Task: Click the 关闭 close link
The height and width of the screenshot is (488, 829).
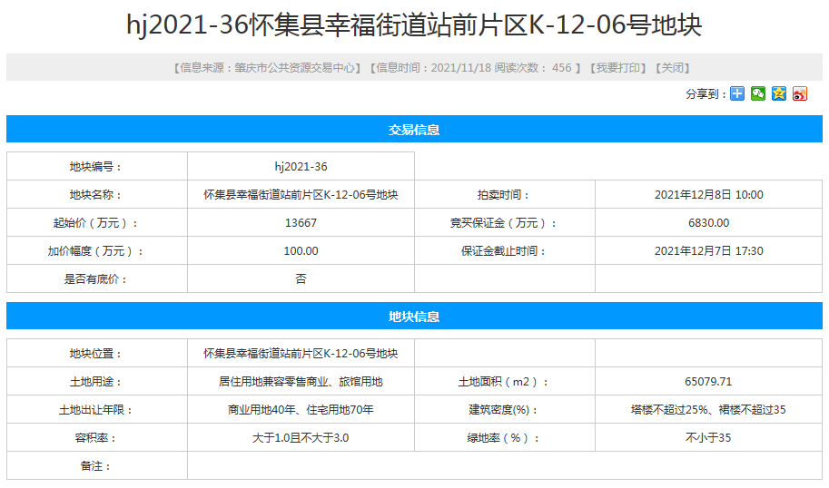Action: click(x=673, y=68)
